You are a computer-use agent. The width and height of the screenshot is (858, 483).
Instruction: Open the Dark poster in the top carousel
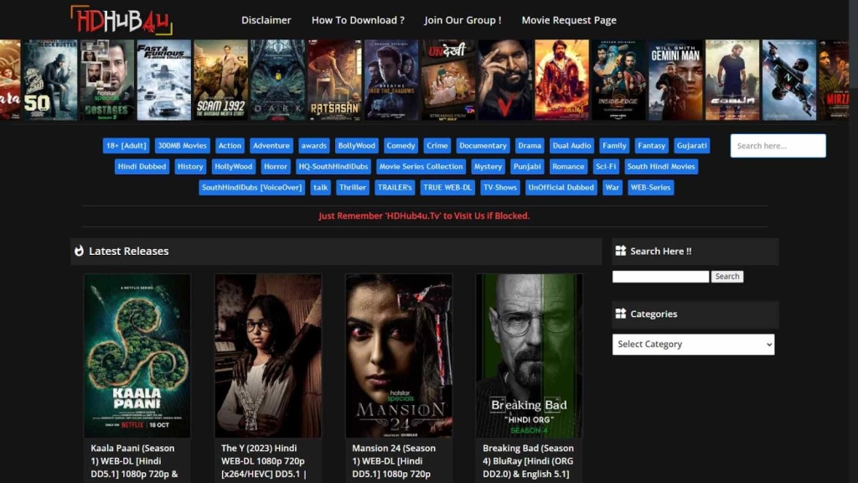pyautogui.click(x=277, y=80)
